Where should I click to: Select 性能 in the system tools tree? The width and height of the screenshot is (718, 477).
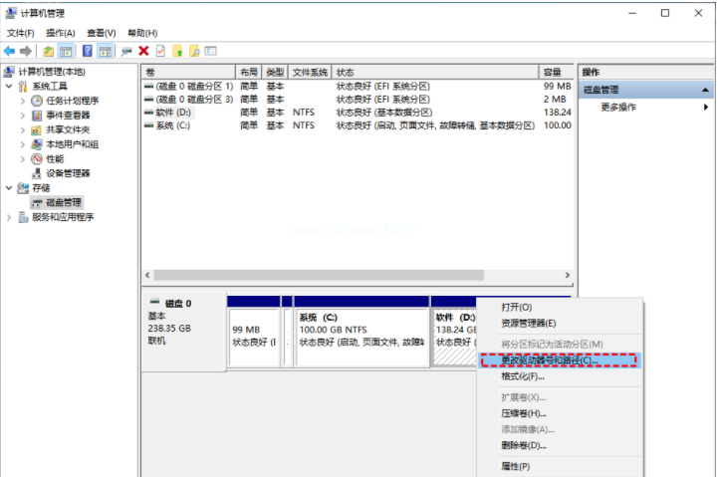(x=55, y=158)
